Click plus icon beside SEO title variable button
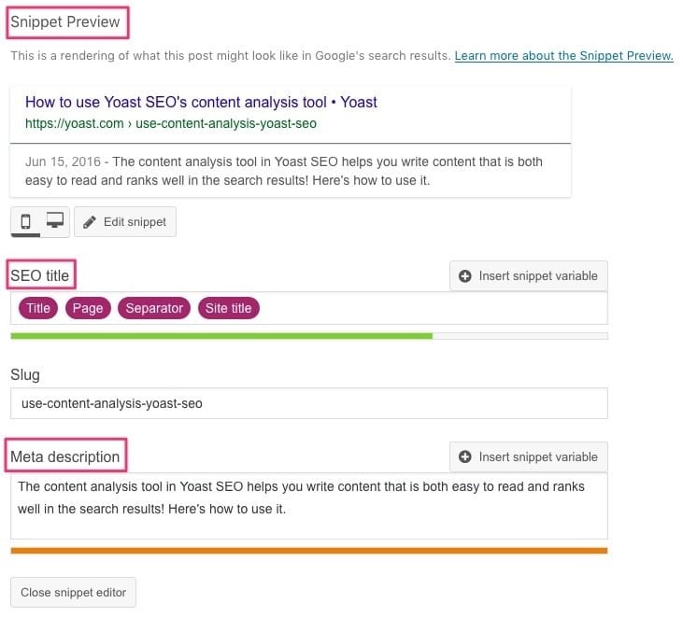The width and height of the screenshot is (683, 617). pyautogui.click(x=464, y=276)
